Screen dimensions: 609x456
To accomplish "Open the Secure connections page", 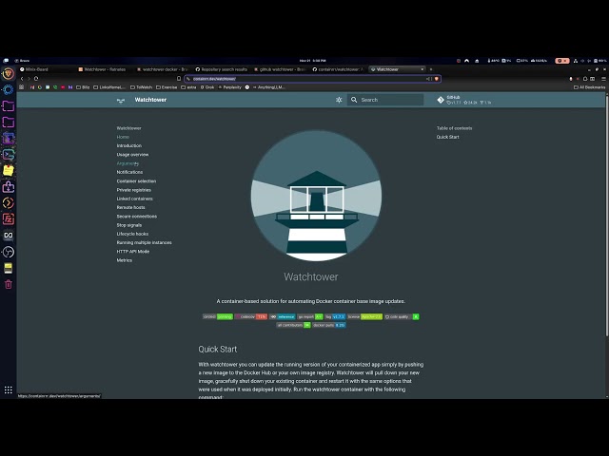I will coord(137,217).
